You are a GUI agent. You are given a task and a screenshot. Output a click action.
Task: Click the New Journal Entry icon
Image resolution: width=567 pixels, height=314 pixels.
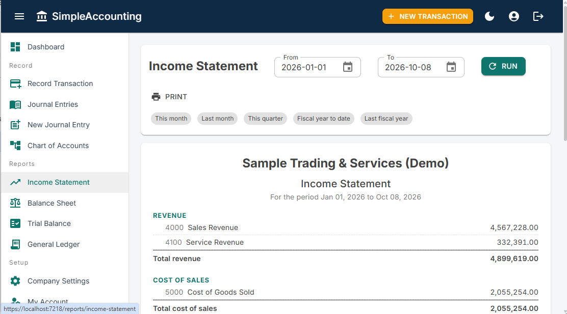15,125
